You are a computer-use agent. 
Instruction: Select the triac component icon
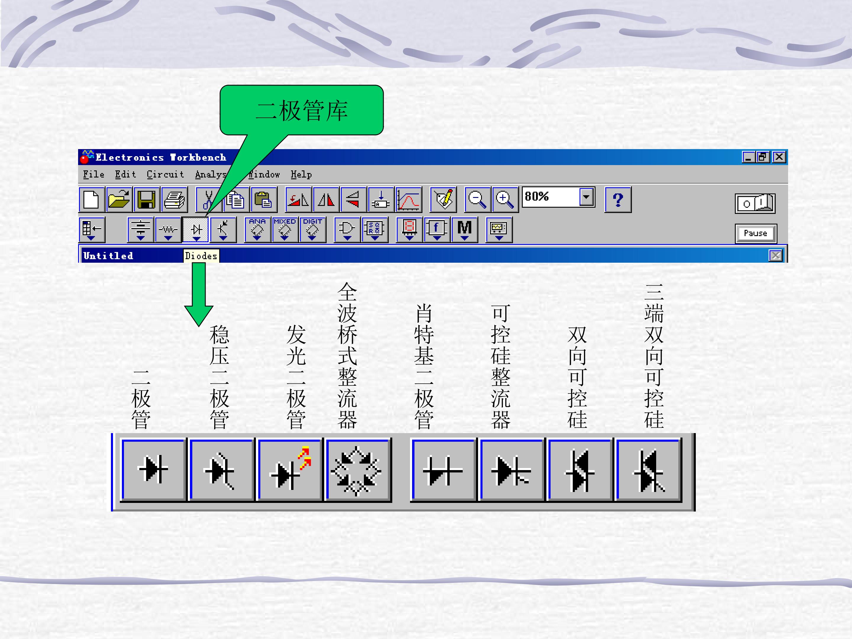(x=649, y=469)
